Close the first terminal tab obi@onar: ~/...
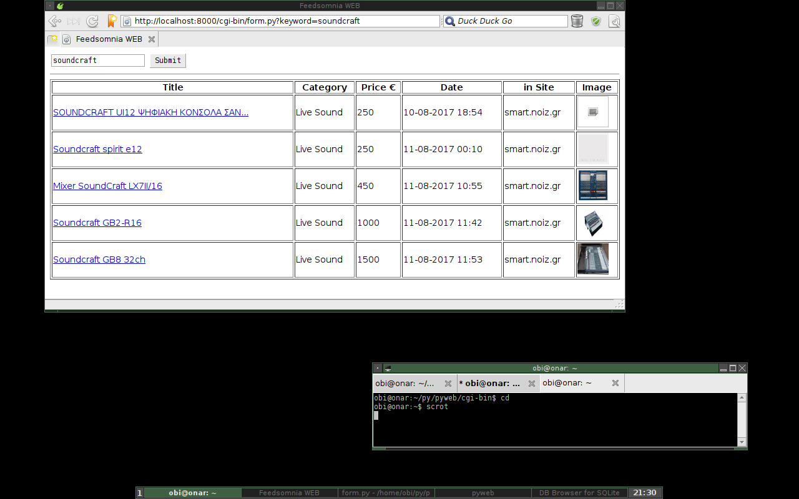The width and height of the screenshot is (799, 499). tap(448, 384)
